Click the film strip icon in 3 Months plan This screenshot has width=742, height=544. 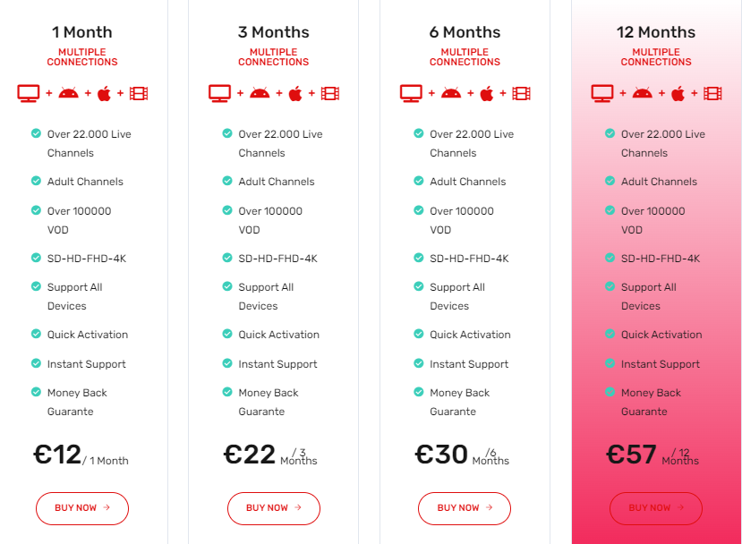pyautogui.click(x=330, y=93)
